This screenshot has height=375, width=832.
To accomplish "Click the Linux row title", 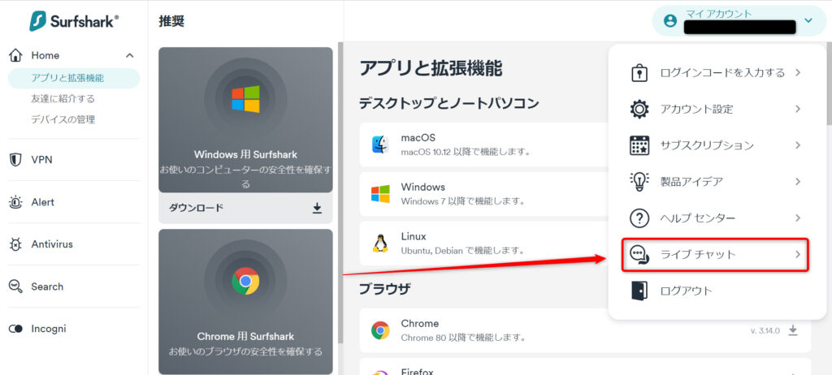I will point(414,236).
